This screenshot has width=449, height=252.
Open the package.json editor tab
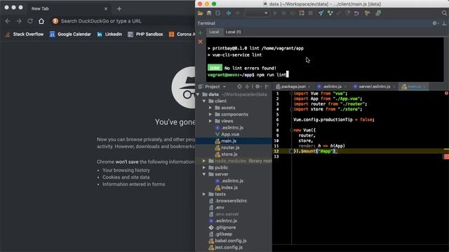[x=293, y=87]
